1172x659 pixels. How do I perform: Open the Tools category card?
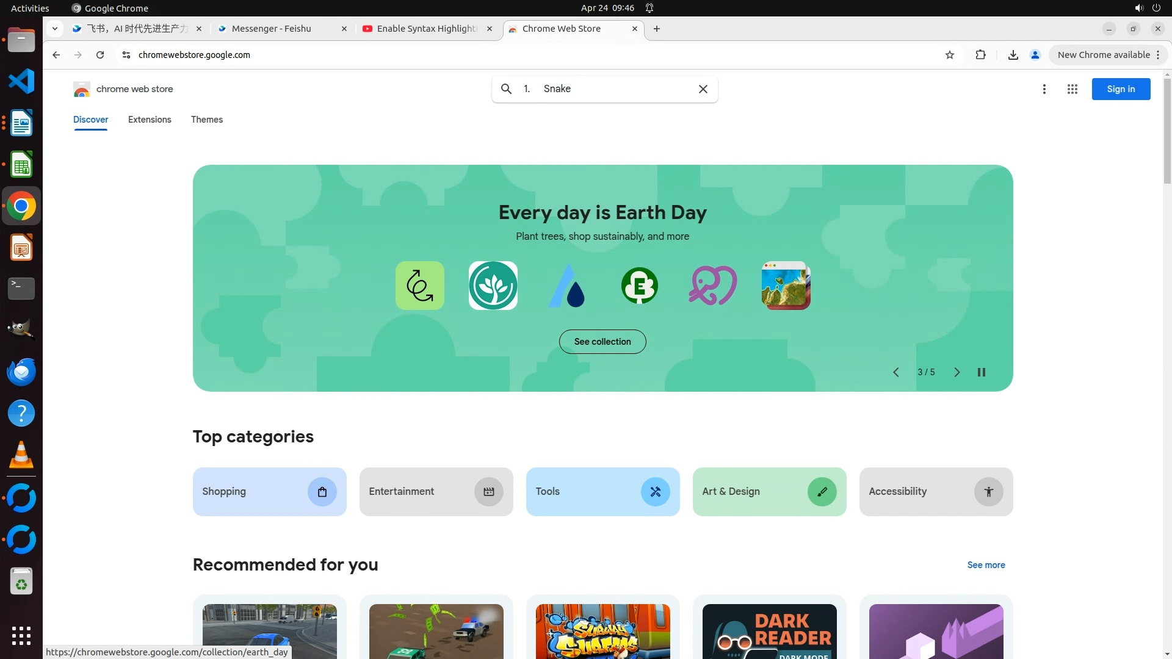click(x=602, y=492)
